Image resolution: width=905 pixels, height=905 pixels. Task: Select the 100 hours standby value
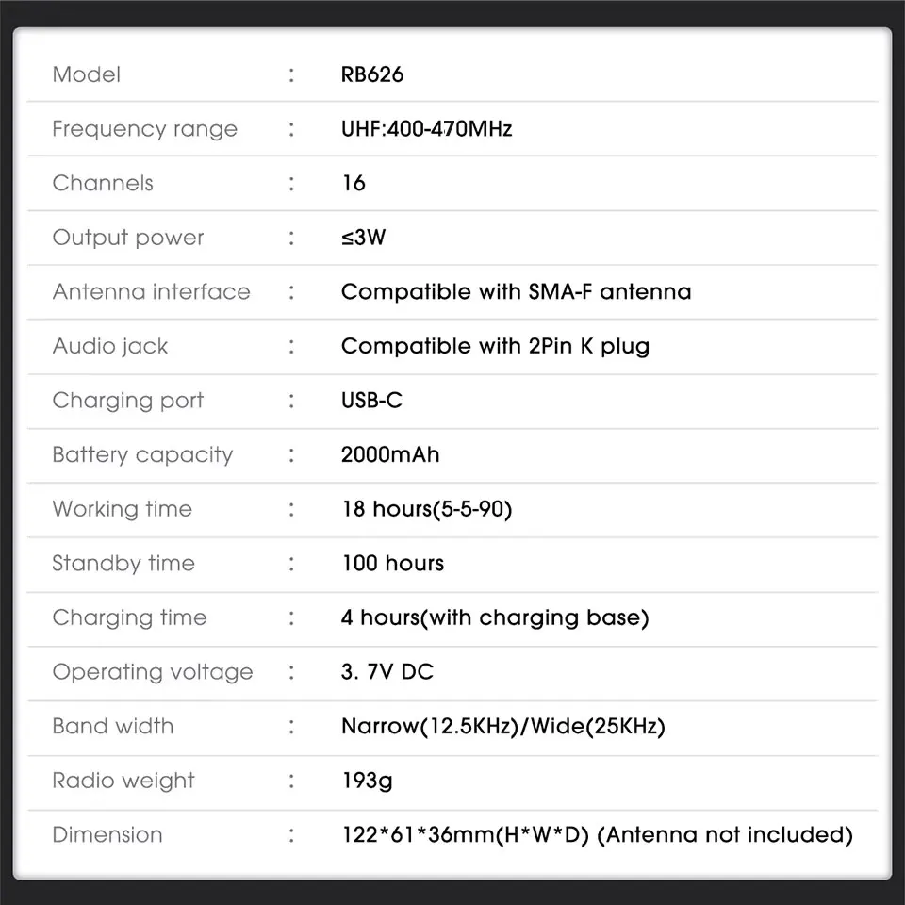392,564
